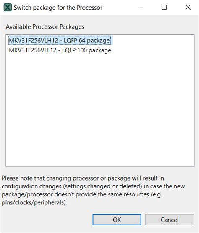Maximize the Switch package dialog window
Screen dimensions: 199x233
click(x=164, y=7)
